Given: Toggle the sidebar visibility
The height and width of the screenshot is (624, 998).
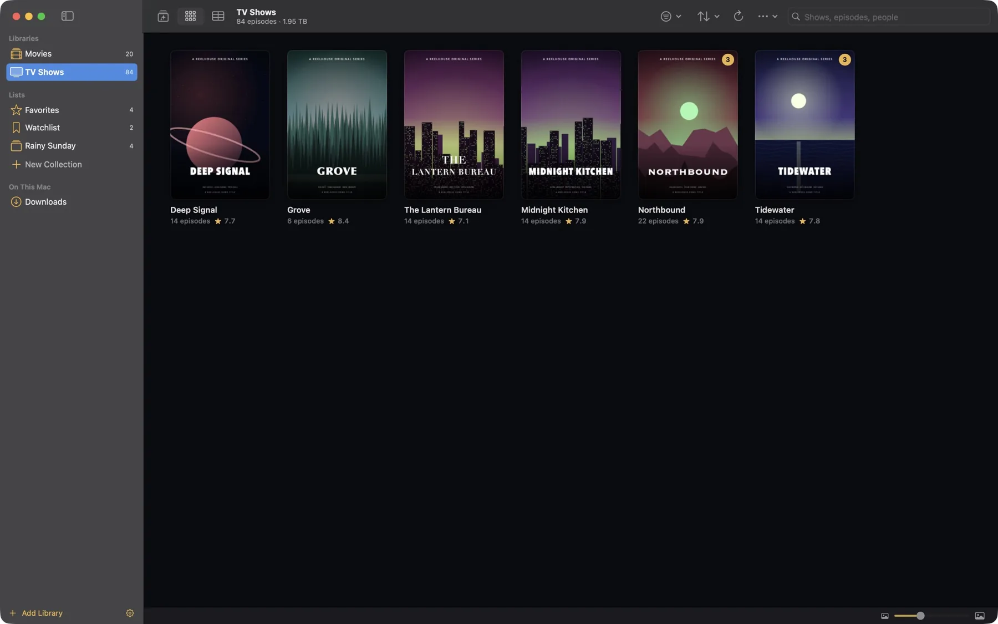Looking at the screenshot, I should click(x=67, y=16).
